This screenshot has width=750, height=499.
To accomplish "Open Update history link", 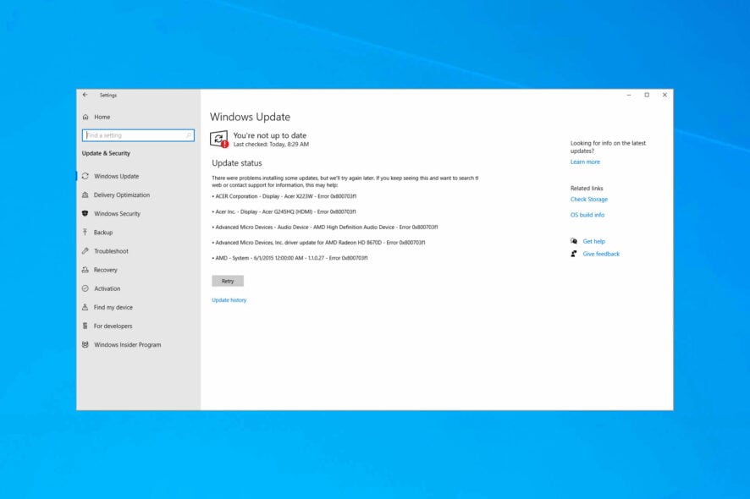I will tap(229, 300).
